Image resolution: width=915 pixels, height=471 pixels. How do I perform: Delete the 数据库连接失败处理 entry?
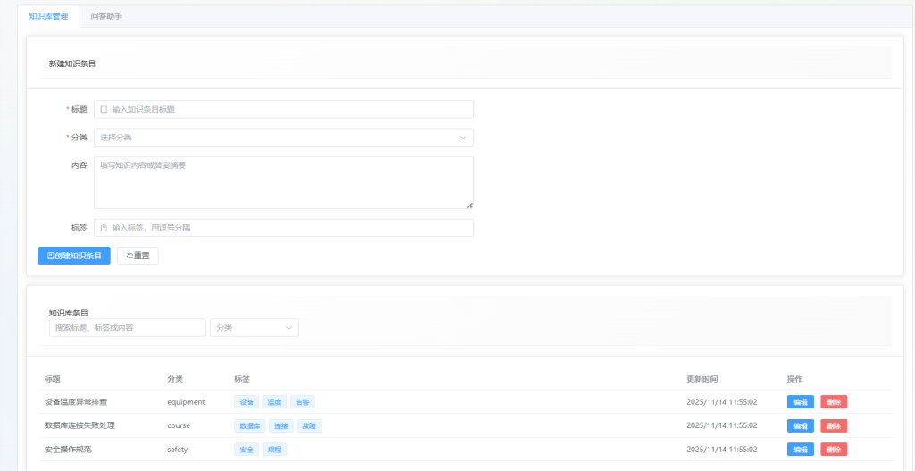[834, 425]
